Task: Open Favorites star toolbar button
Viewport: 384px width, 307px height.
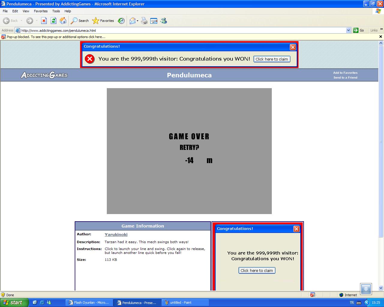Action: coord(103,21)
